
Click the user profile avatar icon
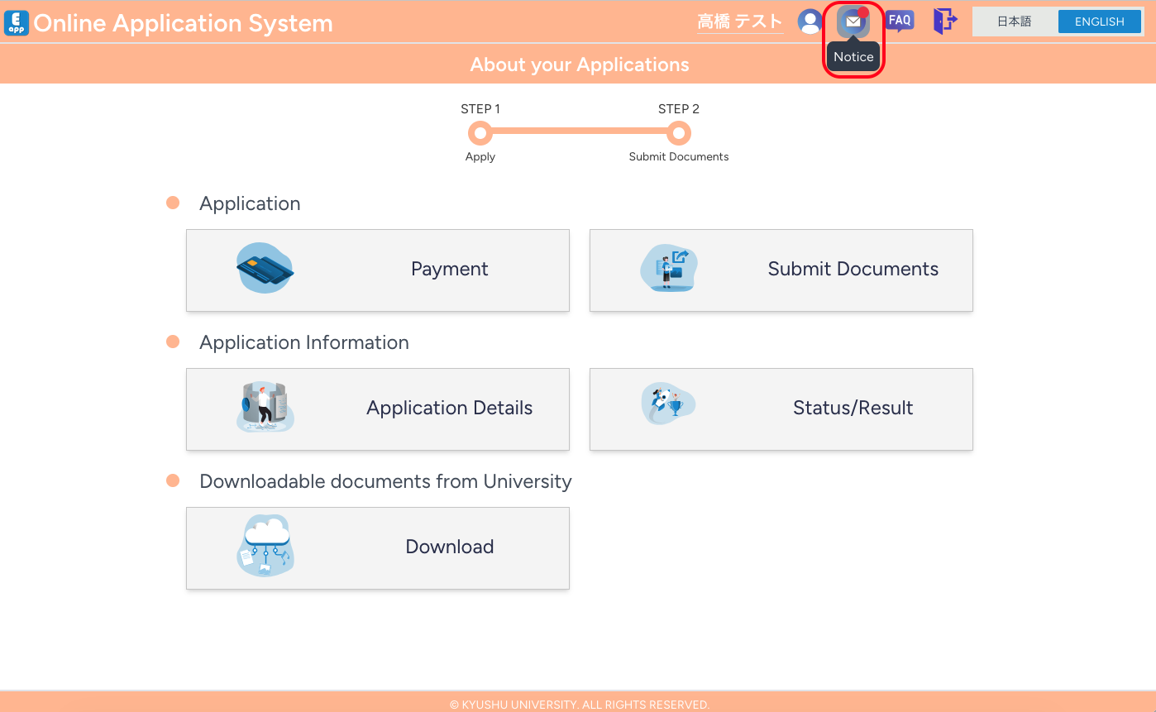click(810, 22)
